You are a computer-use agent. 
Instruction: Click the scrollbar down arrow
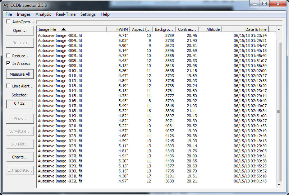[279, 185]
